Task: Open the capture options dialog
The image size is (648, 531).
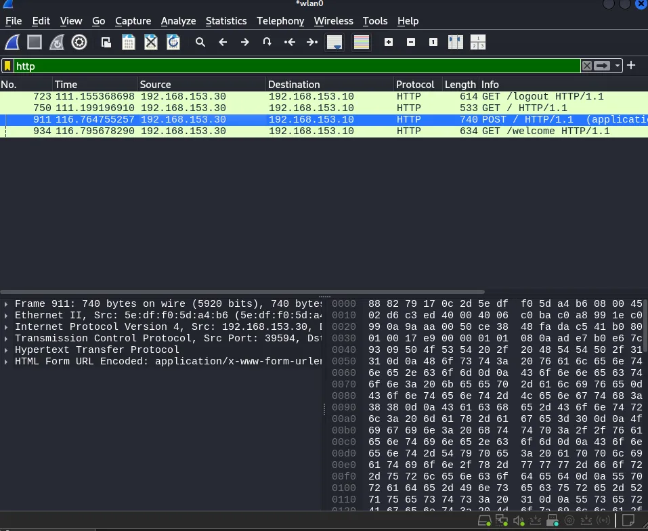Action: coord(79,42)
